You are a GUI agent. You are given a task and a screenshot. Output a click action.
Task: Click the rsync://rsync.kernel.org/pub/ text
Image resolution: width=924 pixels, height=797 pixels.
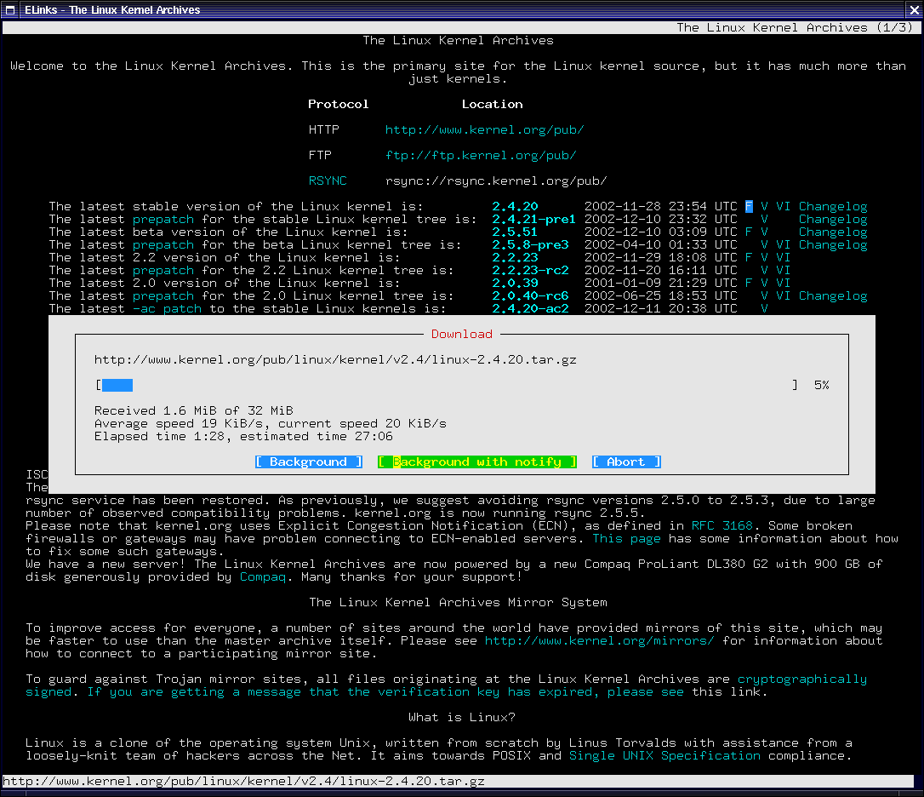496,181
